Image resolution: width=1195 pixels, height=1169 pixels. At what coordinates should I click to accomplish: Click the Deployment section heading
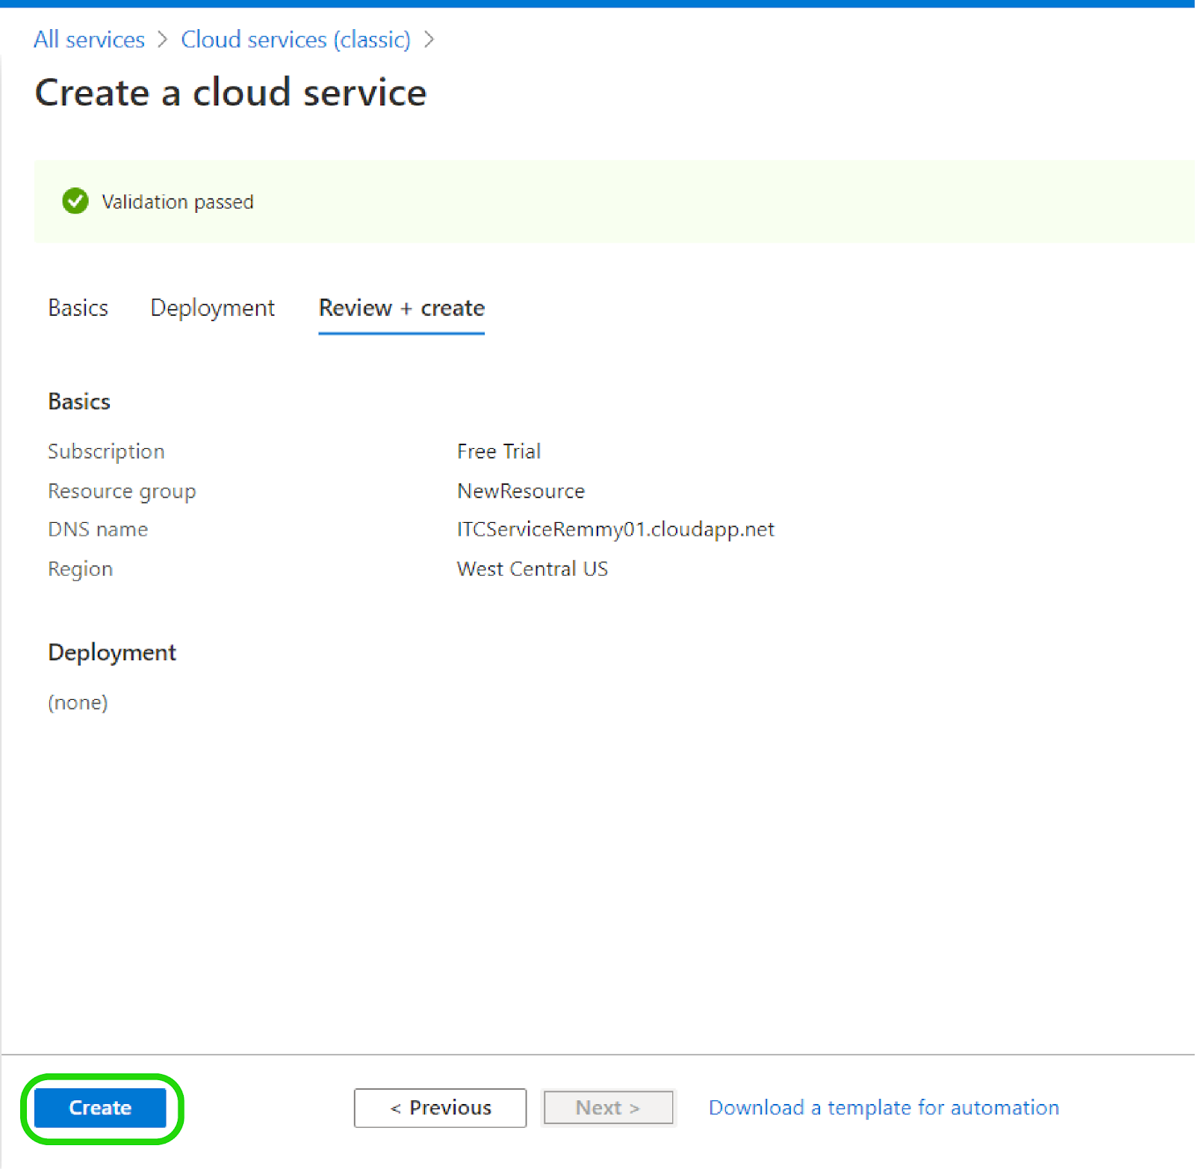click(x=111, y=652)
